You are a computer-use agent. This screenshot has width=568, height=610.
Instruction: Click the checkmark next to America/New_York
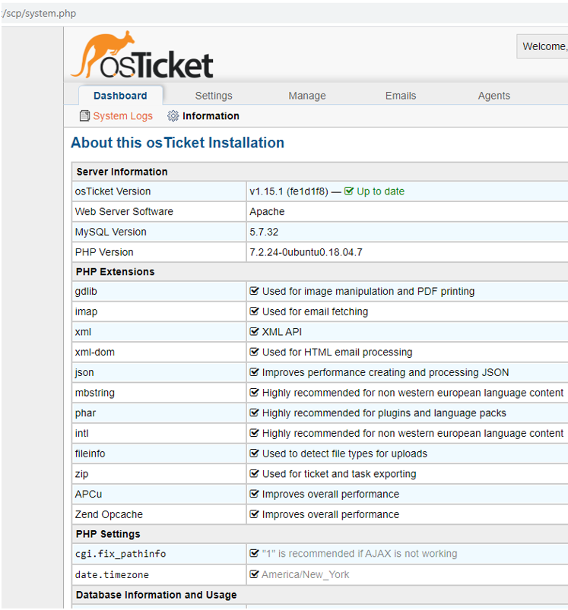255,574
